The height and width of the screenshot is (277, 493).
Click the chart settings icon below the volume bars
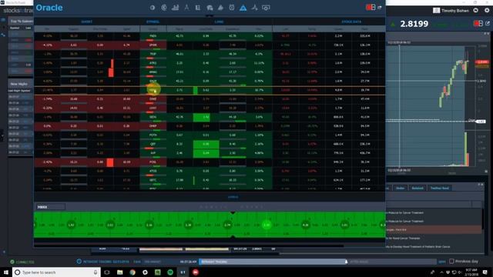pyautogui.click(x=486, y=171)
